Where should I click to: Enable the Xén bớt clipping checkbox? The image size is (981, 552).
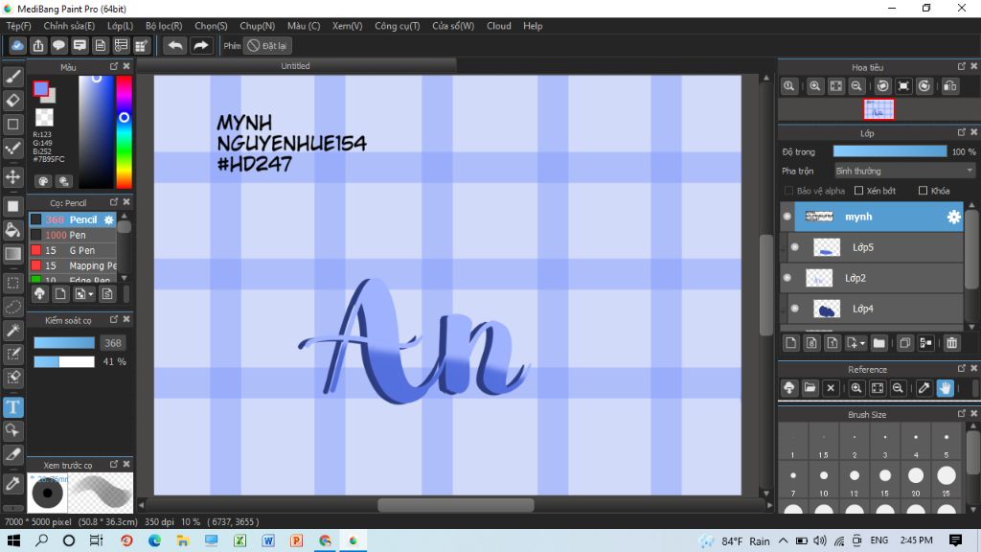(x=858, y=191)
